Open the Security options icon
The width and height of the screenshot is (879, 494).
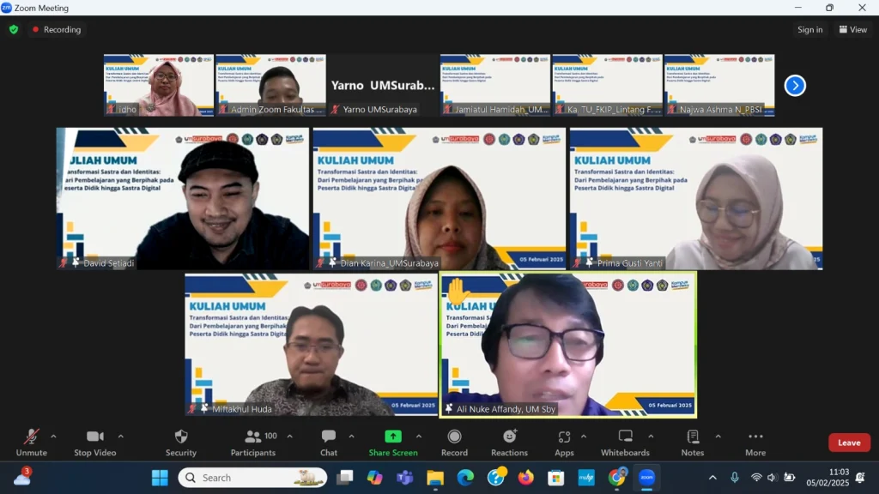pos(180,437)
